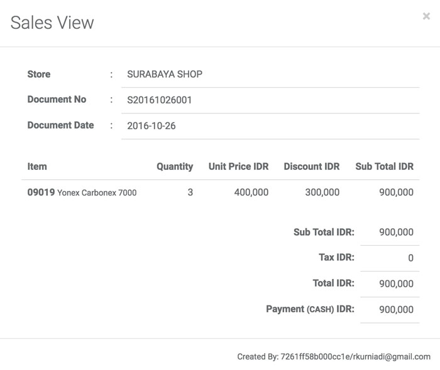Click the Payment cash value 900,000
The height and width of the screenshot is (370, 440).
tap(396, 309)
